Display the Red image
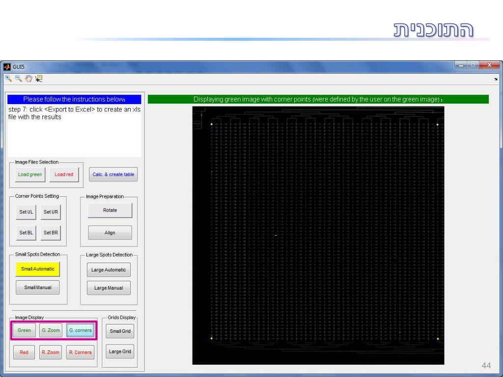Screen dimensions: 503x377 click(x=24, y=352)
